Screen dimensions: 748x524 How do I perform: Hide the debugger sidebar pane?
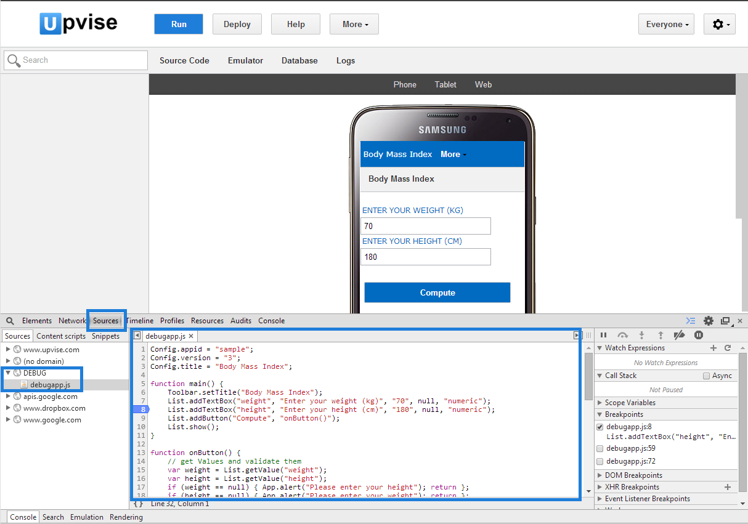click(577, 336)
